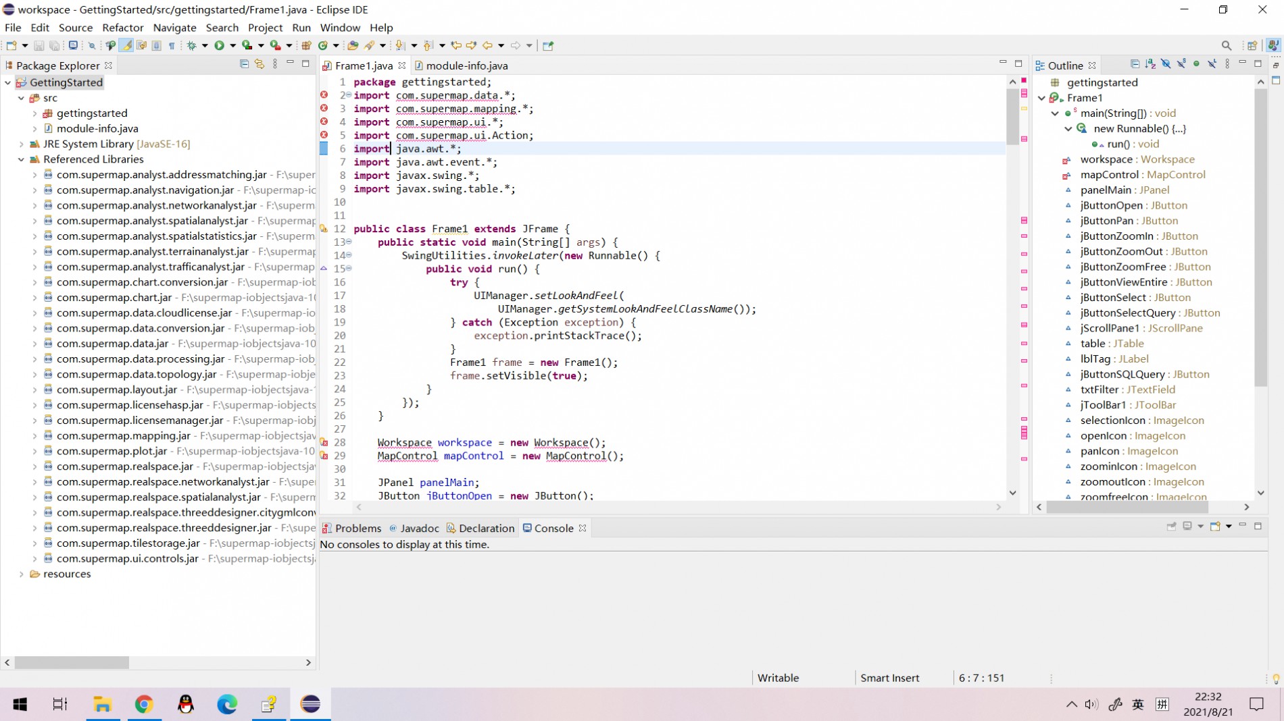Collapse the Referenced Libraries node
Viewport: 1284px width, 721px height.
22,159
